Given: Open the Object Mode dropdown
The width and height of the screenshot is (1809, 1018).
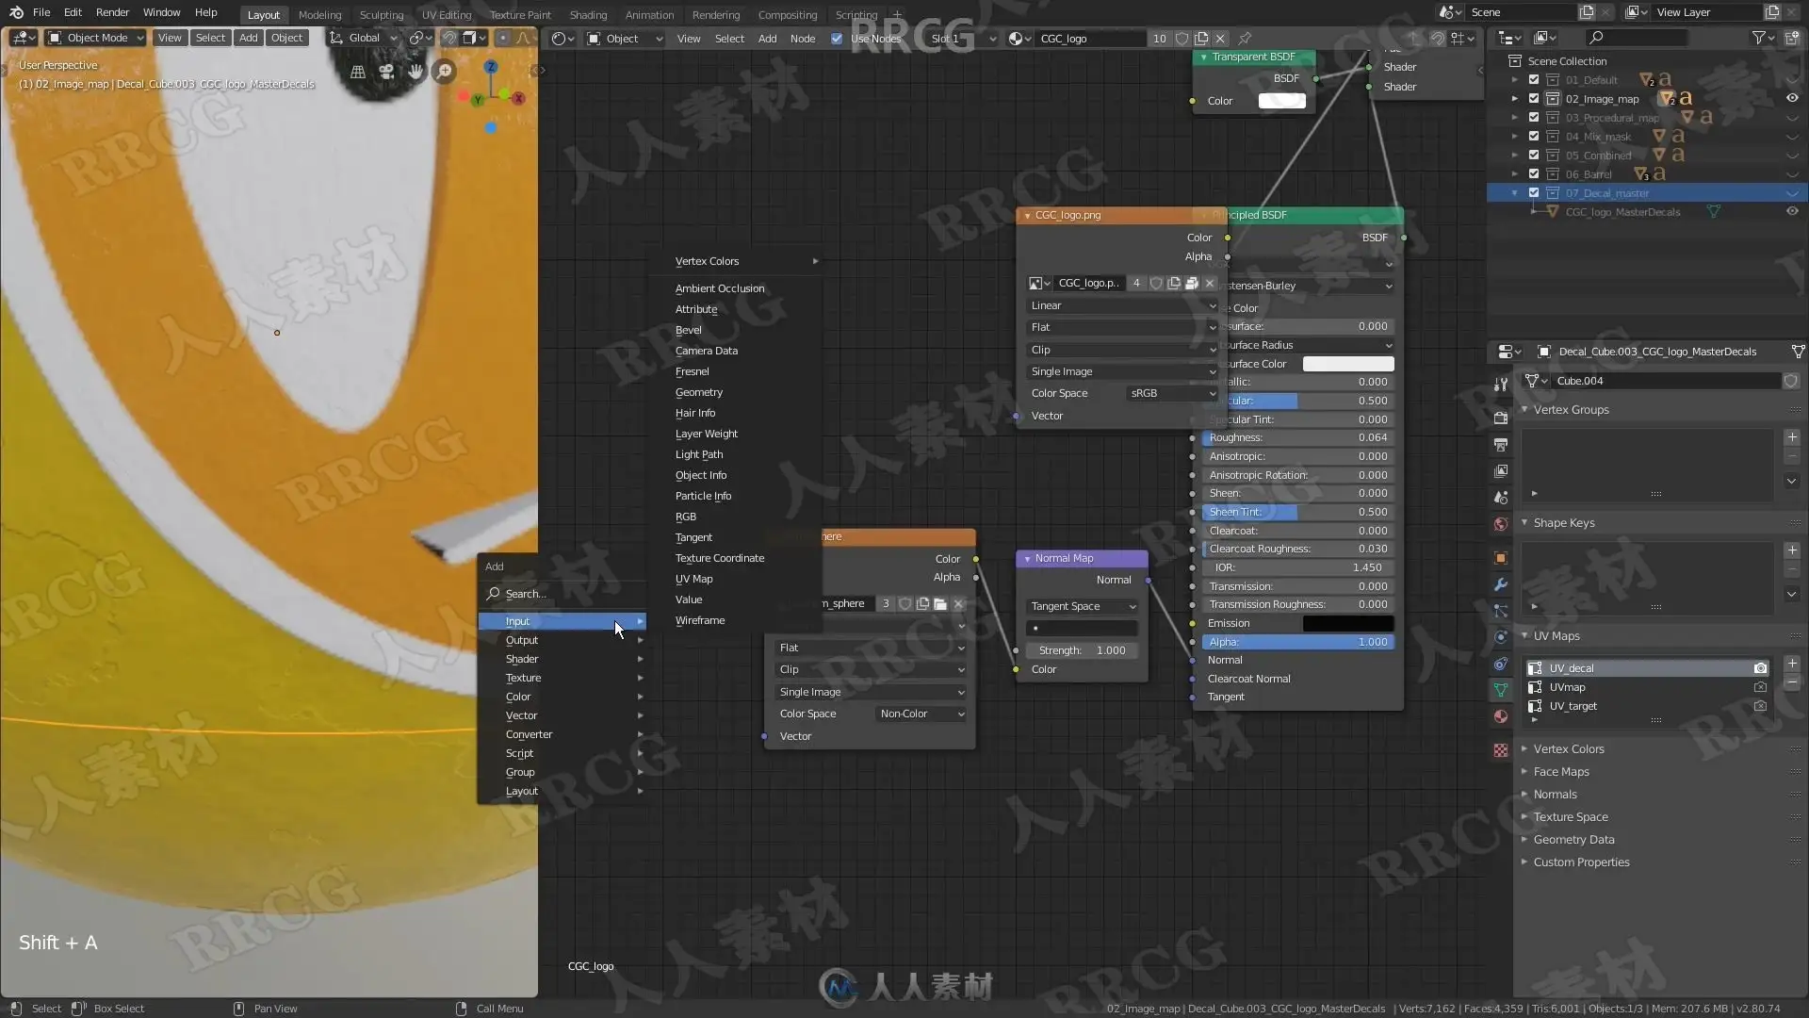Looking at the screenshot, I should tap(96, 38).
